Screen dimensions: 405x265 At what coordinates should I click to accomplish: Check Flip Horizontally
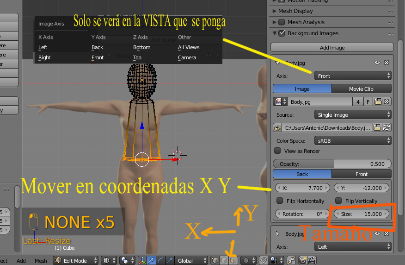280,201
